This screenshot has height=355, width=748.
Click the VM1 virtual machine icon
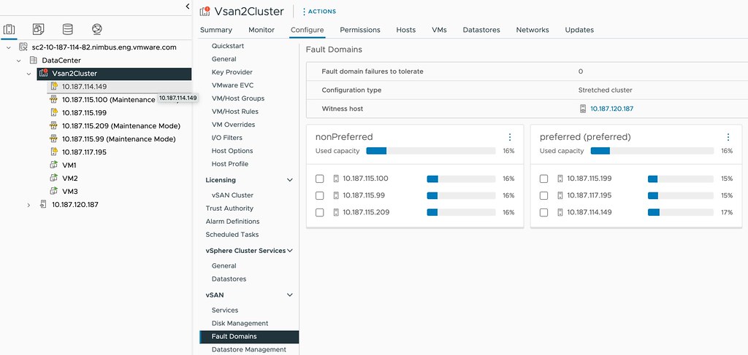54,165
